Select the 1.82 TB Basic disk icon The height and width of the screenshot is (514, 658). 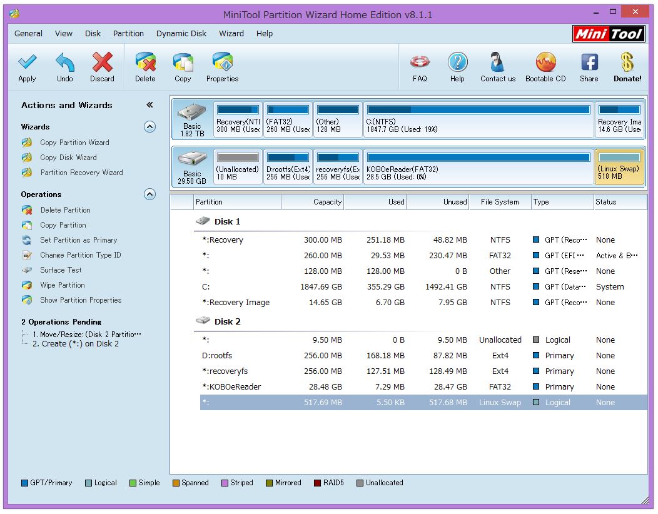pos(192,113)
